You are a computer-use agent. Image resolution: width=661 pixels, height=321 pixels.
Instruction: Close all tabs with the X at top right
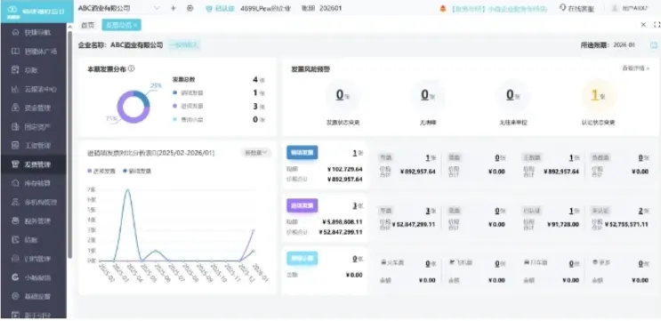pos(643,25)
